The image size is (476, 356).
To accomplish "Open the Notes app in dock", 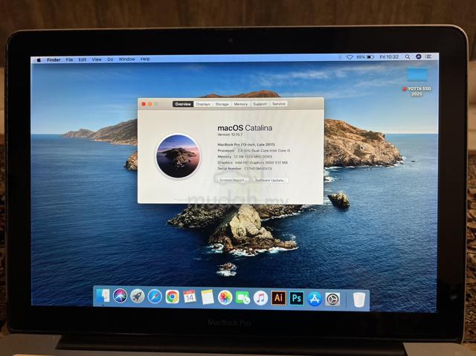I will 208,297.
